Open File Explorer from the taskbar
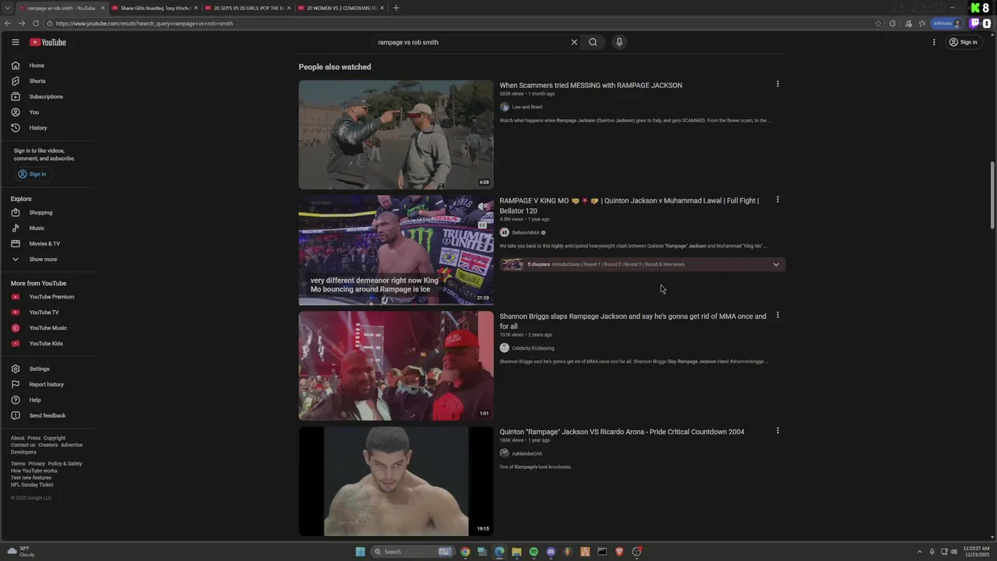 pos(516,552)
